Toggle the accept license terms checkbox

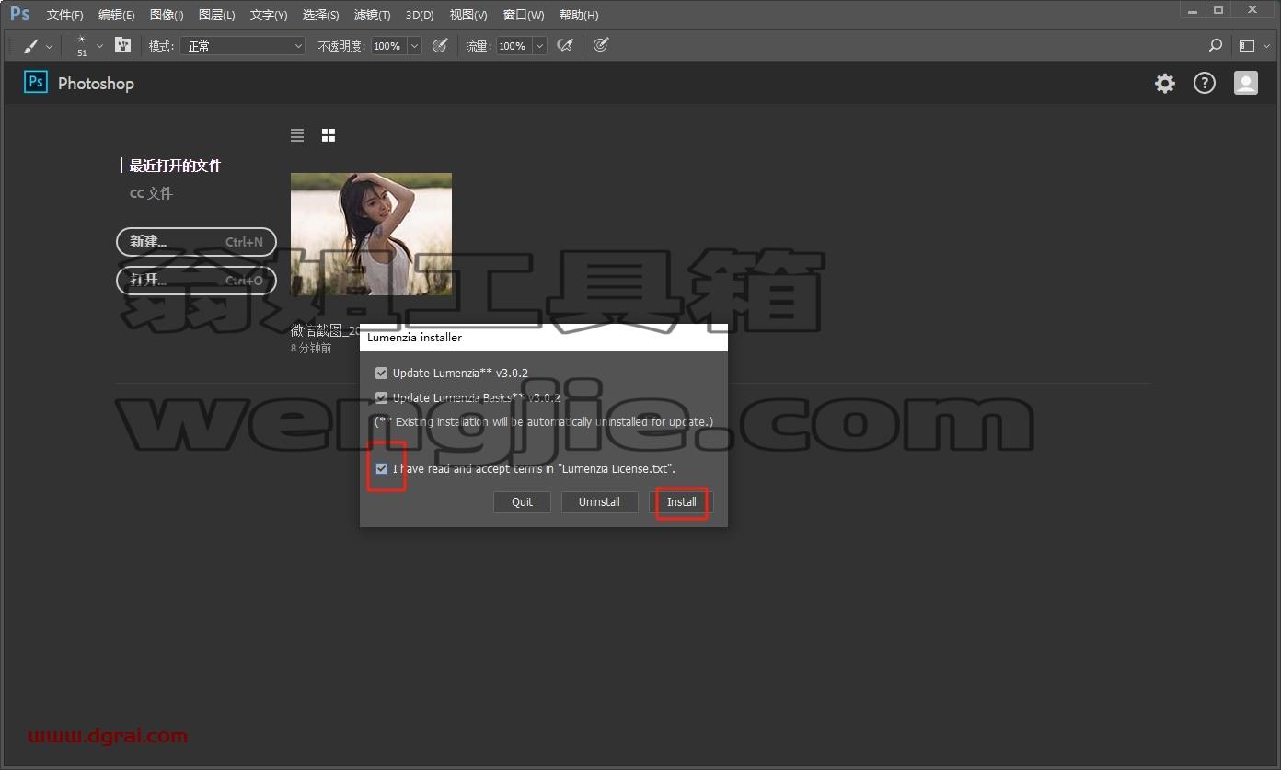382,469
